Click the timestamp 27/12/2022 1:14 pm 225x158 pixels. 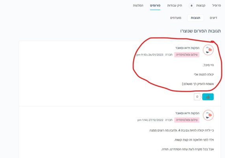pos(150,120)
